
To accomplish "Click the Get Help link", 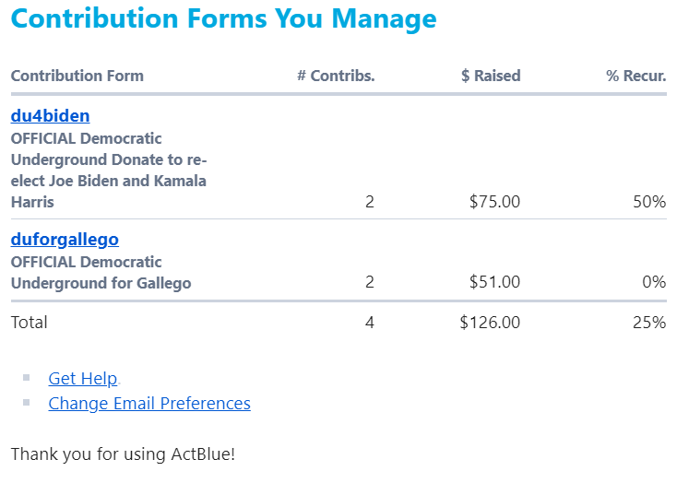I will point(83,378).
